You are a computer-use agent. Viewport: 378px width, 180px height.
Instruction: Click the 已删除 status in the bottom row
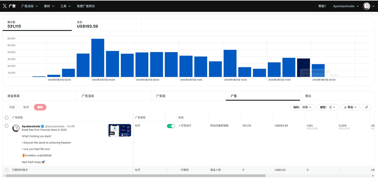coord(185,170)
